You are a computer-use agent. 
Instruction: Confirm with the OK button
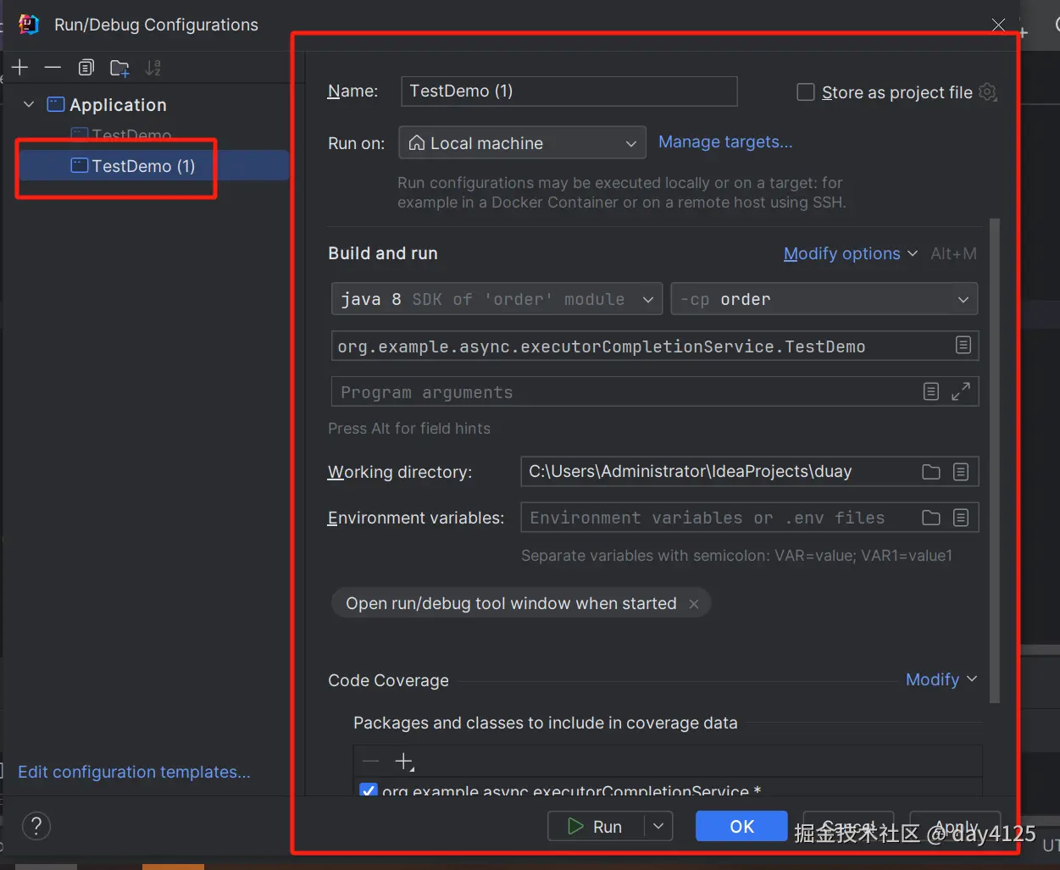pos(741,826)
